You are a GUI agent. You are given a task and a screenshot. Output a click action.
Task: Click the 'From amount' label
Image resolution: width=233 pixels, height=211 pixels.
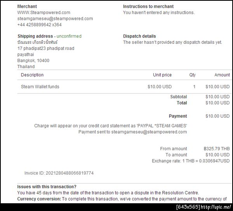pyautogui.click(x=174, y=149)
